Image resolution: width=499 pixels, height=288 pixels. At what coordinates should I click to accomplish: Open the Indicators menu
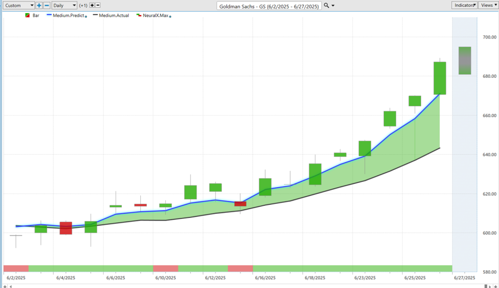[464, 5]
